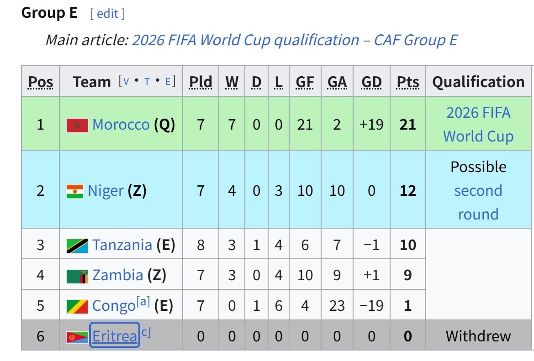The height and width of the screenshot is (361, 534).
Task: Open the CAF Group E main article
Action: point(294,40)
